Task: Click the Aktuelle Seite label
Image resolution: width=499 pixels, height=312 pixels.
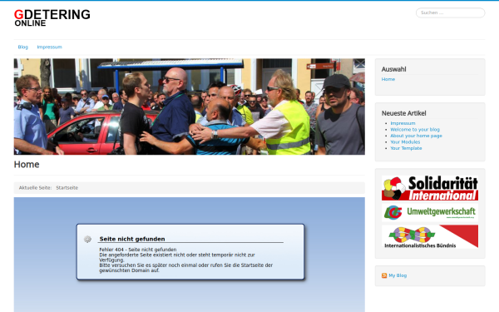Action: (35, 188)
